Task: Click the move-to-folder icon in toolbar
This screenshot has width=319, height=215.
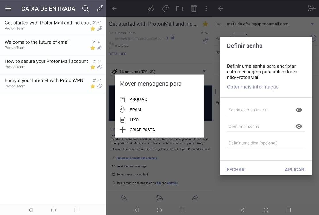Action: coord(180,9)
